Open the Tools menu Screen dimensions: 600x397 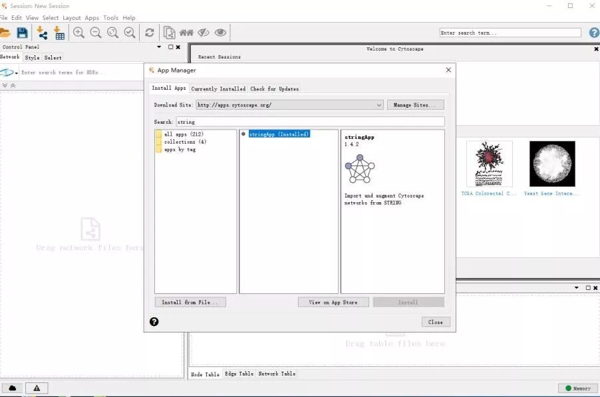click(111, 17)
